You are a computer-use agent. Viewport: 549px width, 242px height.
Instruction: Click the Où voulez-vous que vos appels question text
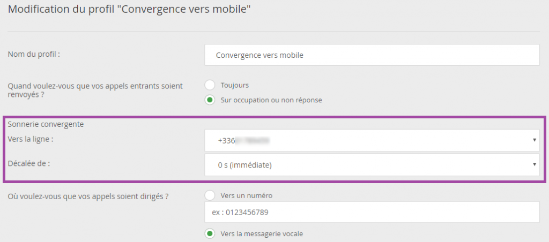tap(88, 196)
